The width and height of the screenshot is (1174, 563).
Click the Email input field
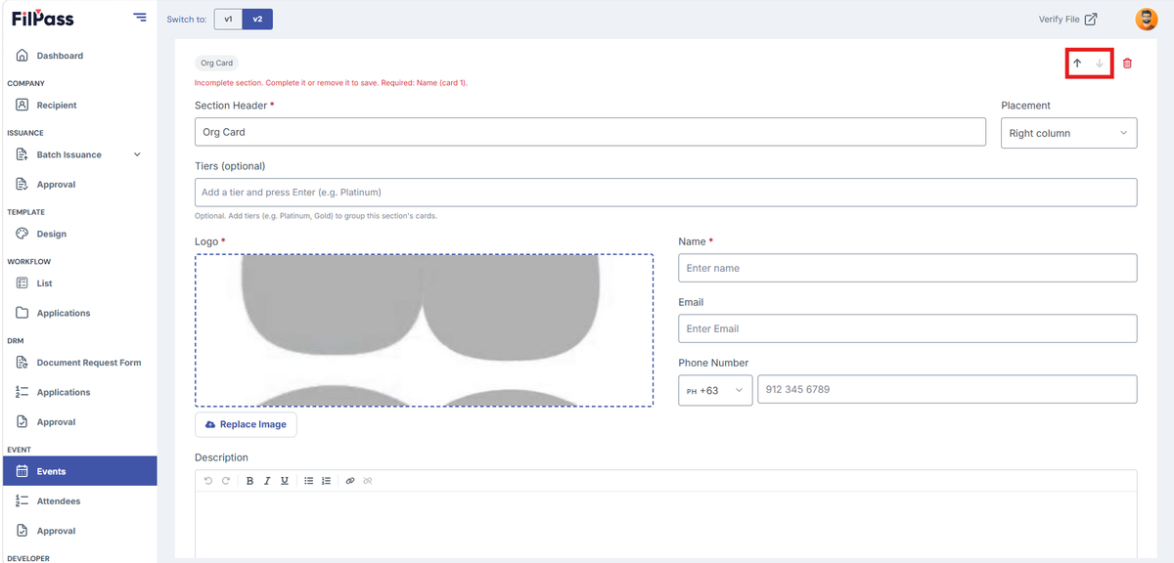pyautogui.click(x=907, y=328)
